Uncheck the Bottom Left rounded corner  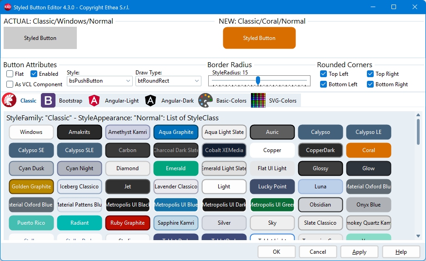(x=323, y=84)
